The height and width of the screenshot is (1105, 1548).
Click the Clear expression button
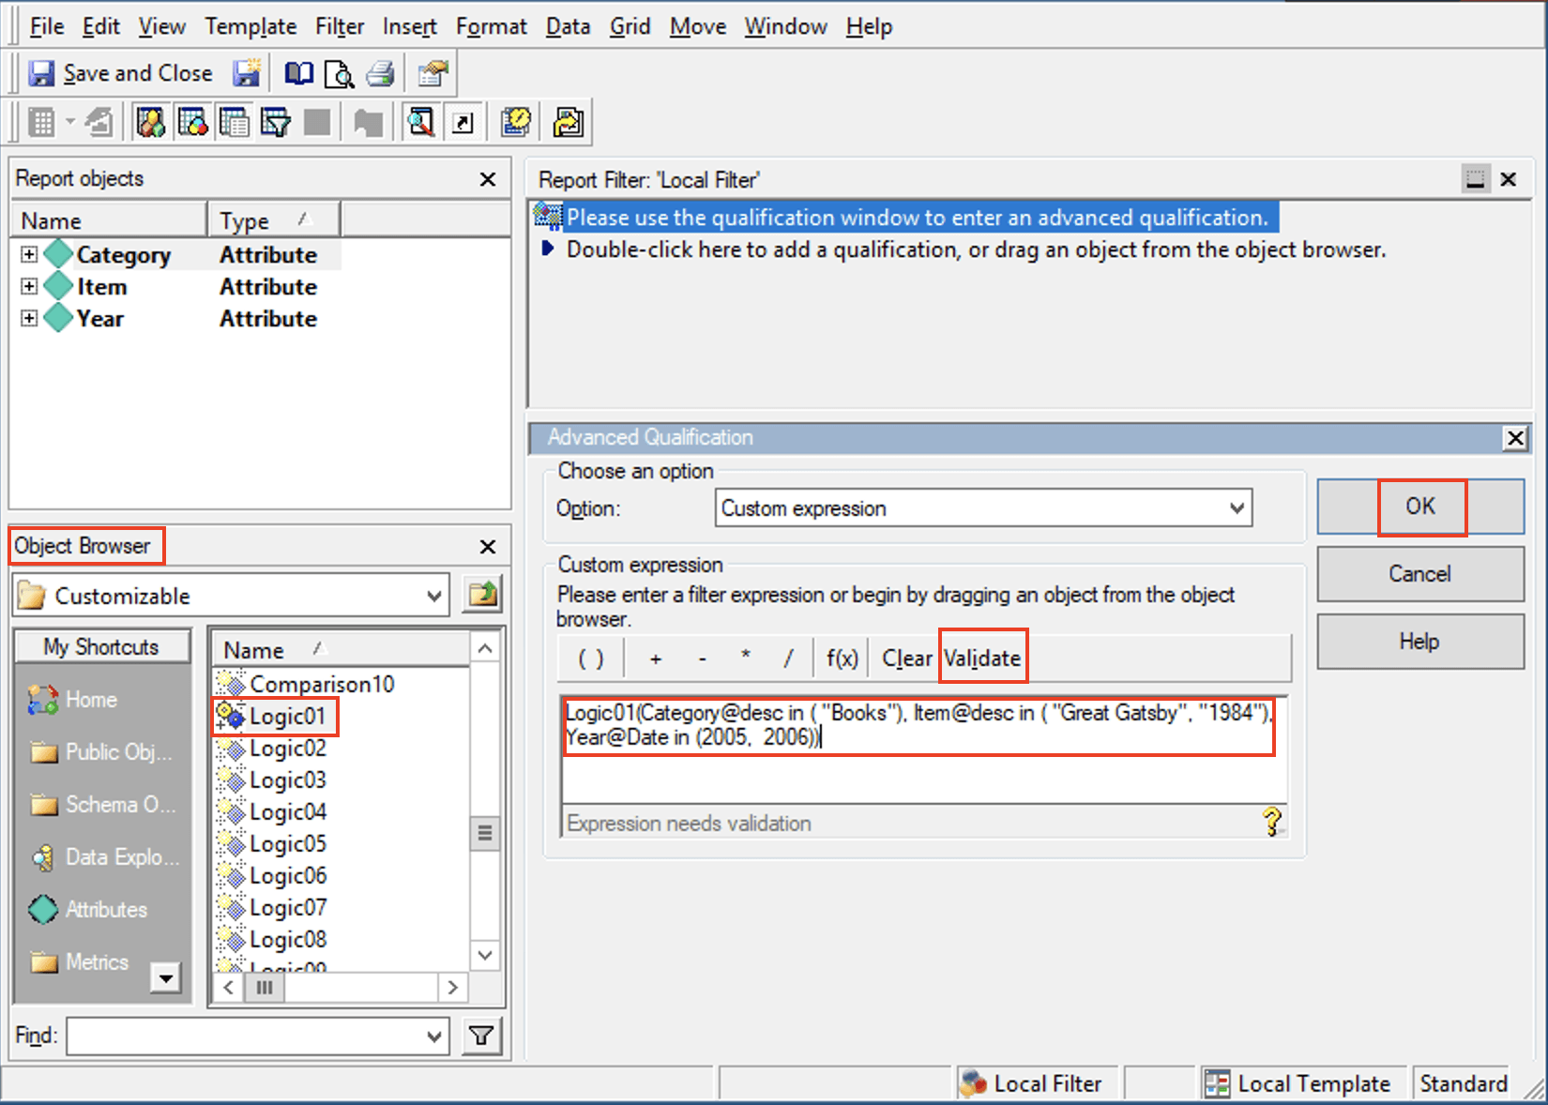[x=906, y=658]
